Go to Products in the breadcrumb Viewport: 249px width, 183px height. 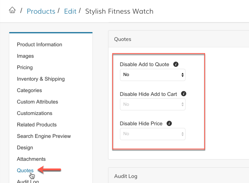[41, 11]
